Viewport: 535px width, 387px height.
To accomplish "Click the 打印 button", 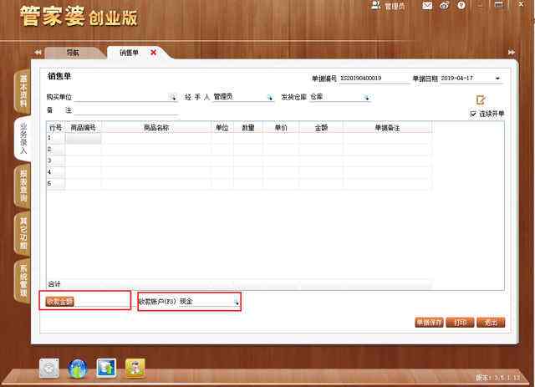I will click(x=460, y=323).
